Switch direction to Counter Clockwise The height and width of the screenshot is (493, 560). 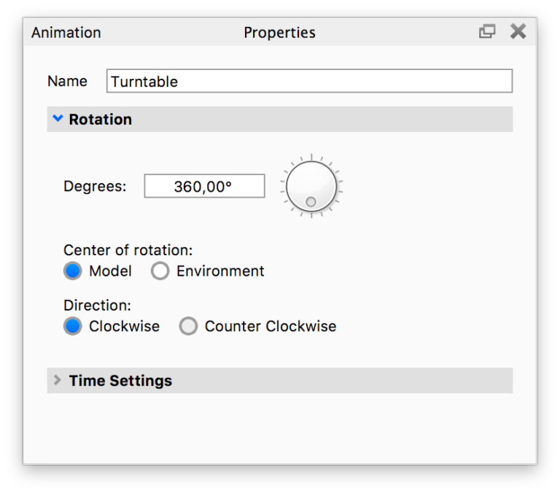pyautogui.click(x=189, y=326)
